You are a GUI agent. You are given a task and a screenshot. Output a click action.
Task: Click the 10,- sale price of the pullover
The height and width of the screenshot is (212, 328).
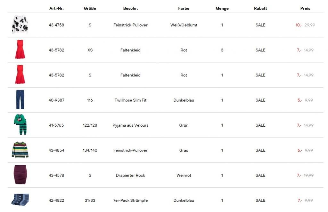tap(299, 25)
